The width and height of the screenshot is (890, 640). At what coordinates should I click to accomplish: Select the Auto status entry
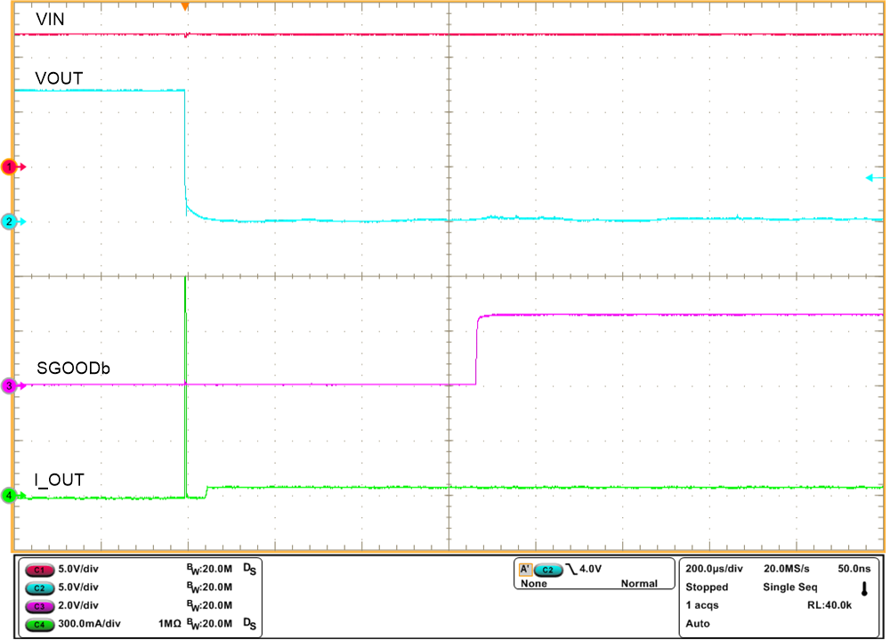pyautogui.click(x=700, y=623)
